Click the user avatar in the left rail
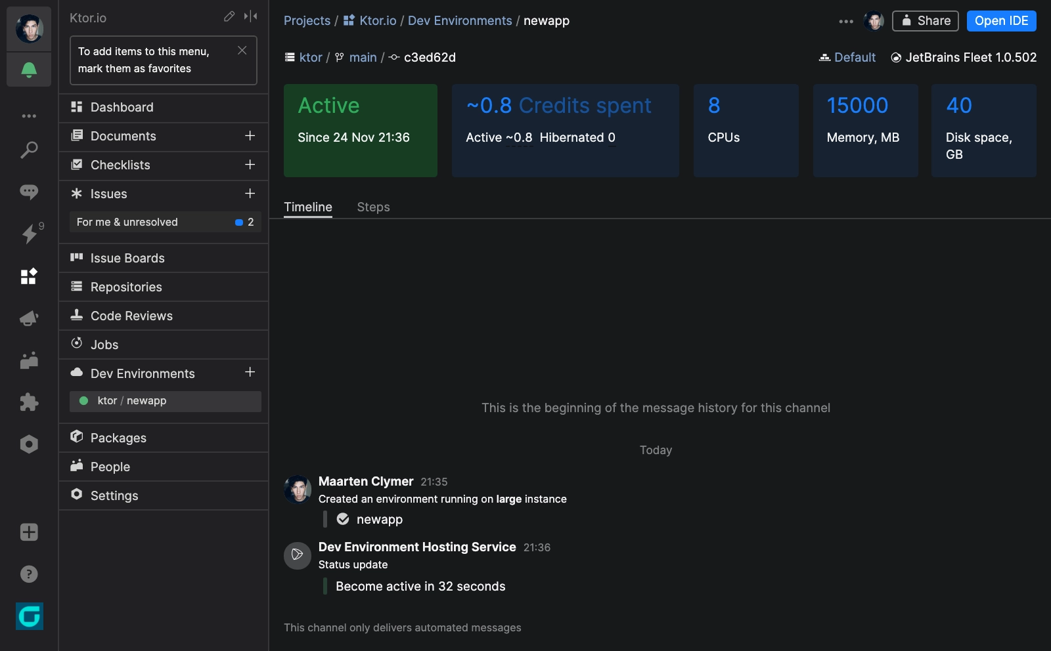The height and width of the screenshot is (651, 1051). 29,29
